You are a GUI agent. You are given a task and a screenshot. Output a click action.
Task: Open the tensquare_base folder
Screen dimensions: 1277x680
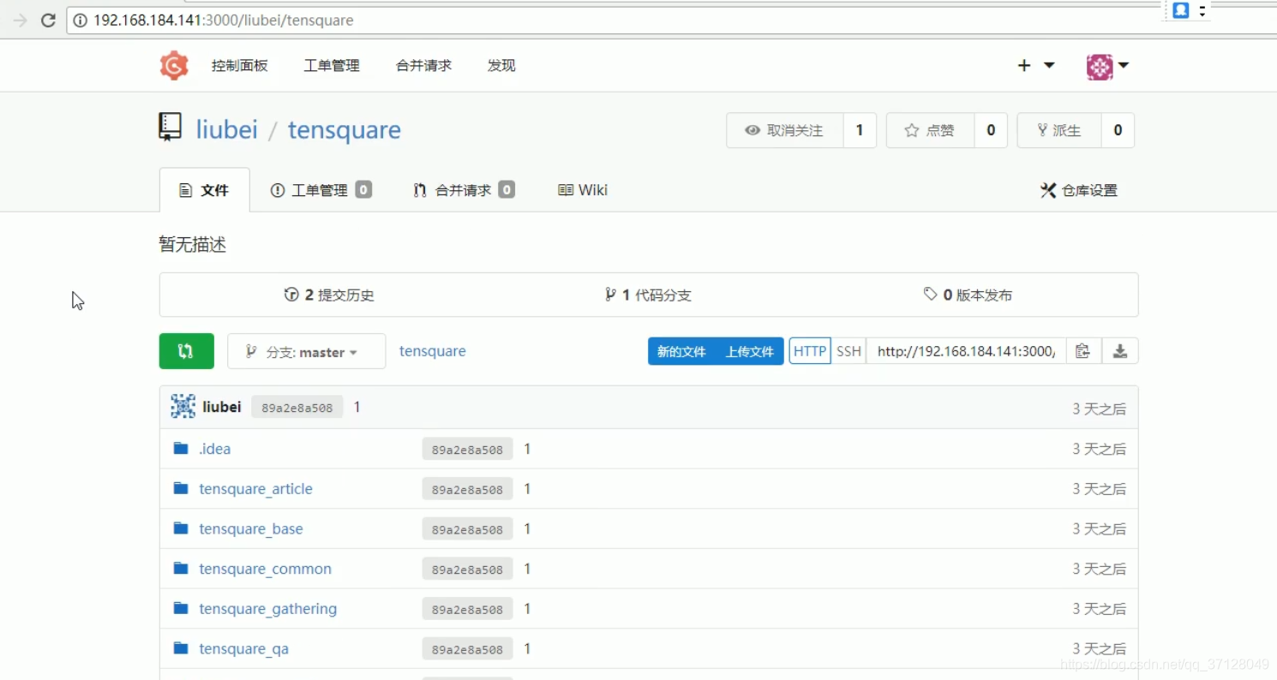pyautogui.click(x=251, y=529)
